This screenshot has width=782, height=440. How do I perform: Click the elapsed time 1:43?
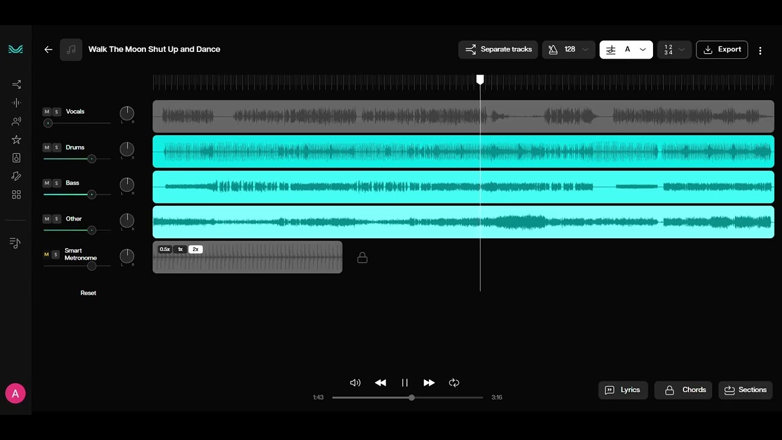click(318, 397)
